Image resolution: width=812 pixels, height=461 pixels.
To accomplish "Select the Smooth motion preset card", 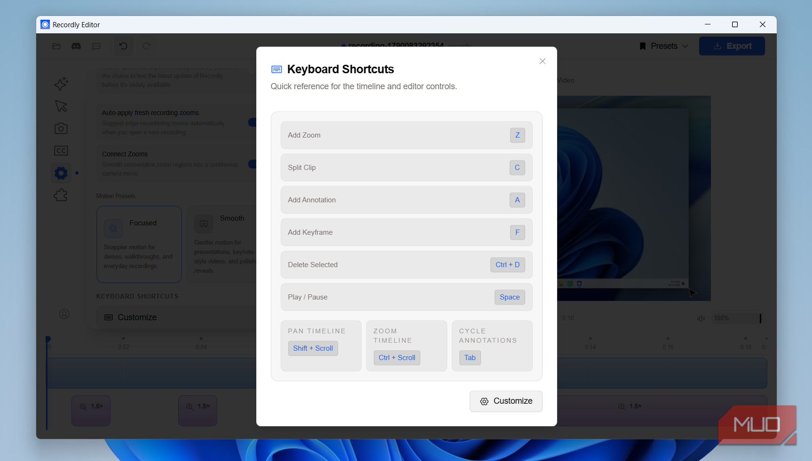I will 222,244.
